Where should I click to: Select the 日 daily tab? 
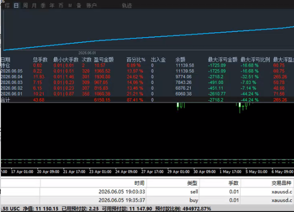[16, 5]
